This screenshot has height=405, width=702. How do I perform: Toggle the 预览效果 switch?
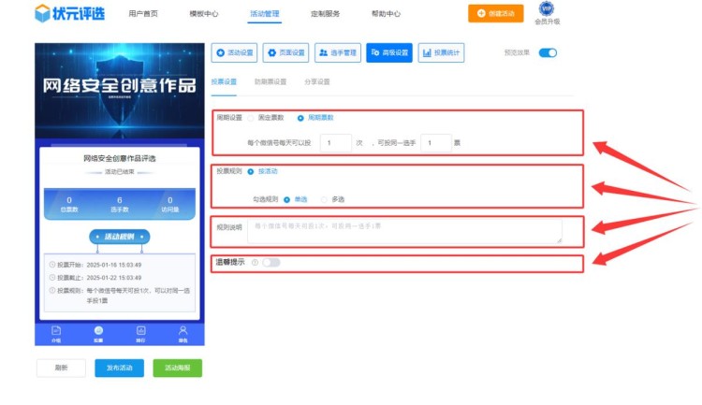coord(548,52)
